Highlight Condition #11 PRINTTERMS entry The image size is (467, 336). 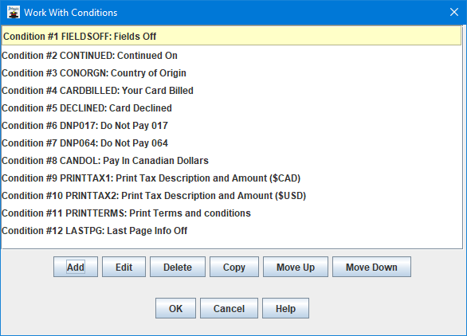coord(231,213)
